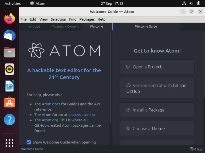Switch to the untitled tab

(x=34, y=26)
